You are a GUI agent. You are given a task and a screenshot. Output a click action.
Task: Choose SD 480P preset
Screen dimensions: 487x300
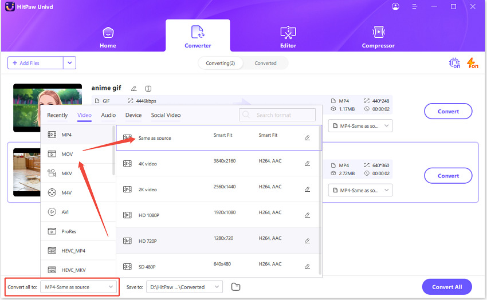pyautogui.click(x=217, y=266)
